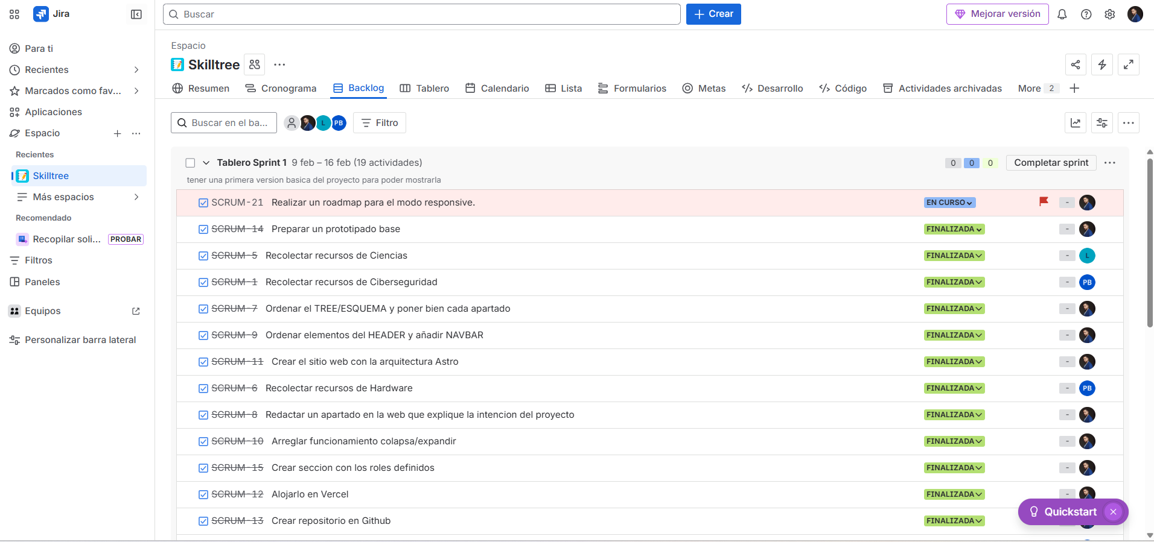
Task: Expand Más espacios in the sidebar
Action: [x=136, y=197]
